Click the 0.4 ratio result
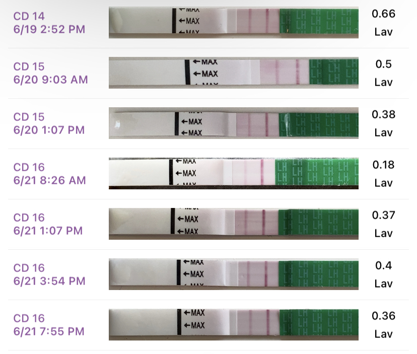This screenshot has height=354, width=417. 383,265
